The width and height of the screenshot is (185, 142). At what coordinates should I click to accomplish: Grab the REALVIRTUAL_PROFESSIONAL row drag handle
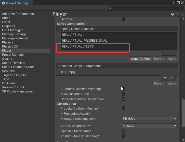coord(59,41)
